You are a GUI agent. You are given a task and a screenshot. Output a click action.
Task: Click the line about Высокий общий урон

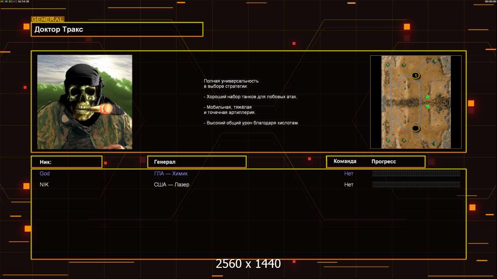pyautogui.click(x=251, y=123)
